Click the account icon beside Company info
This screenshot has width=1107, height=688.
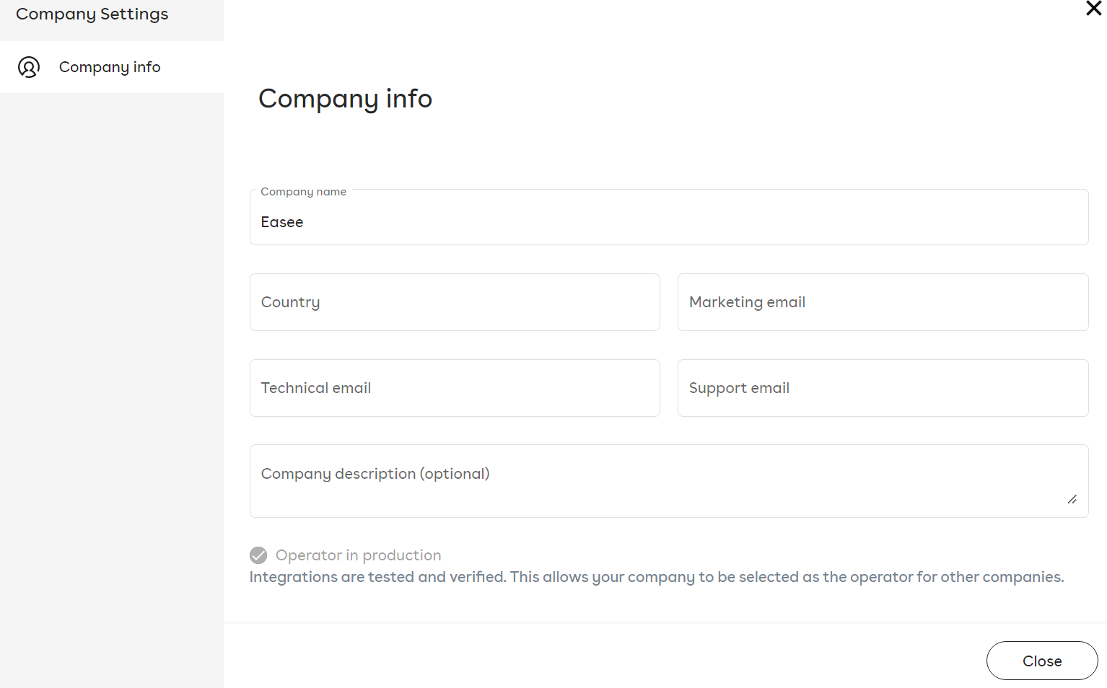[x=29, y=67]
